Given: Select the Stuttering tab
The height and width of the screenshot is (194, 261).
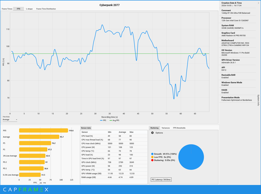Looking at the screenshot, I should pyautogui.click(x=154, y=128).
